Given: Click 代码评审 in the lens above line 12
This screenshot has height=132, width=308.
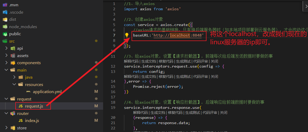Looking at the screenshot, I should 201,61.
